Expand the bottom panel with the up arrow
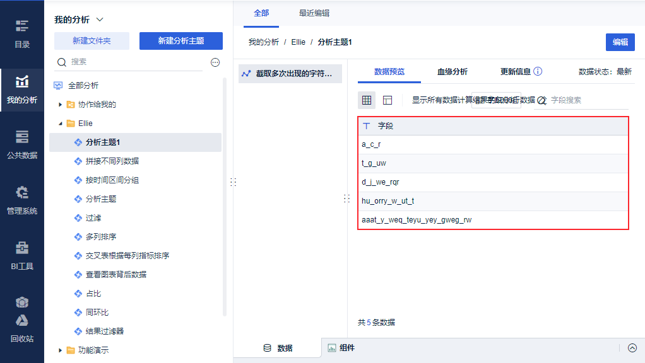Screen dimensions: 645x363 [x=632, y=348]
